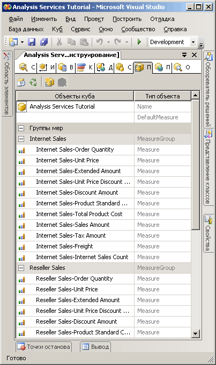The image size is (216, 365).
Task: Open the Translations tab icon
Action: [x=159, y=67]
